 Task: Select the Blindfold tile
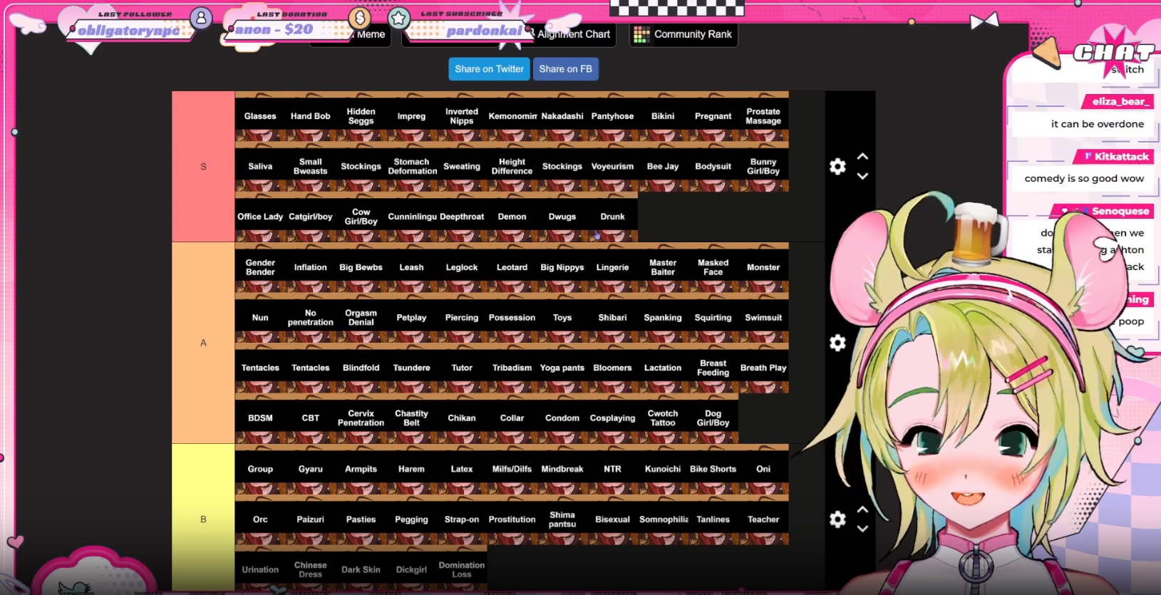click(361, 368)
